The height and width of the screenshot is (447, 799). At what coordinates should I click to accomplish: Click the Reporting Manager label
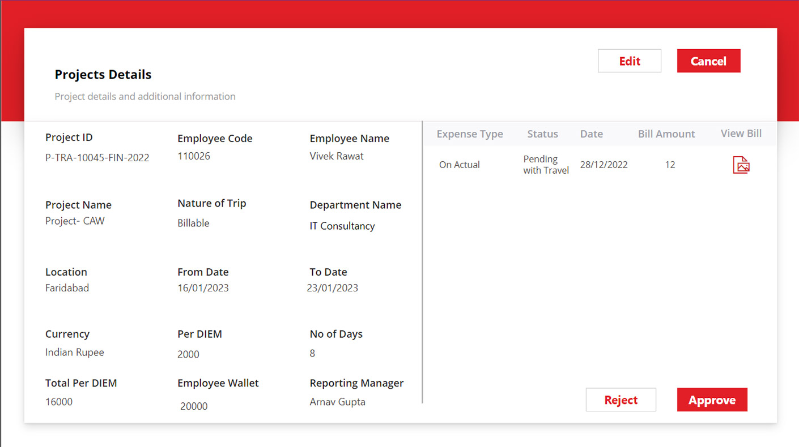356,384
